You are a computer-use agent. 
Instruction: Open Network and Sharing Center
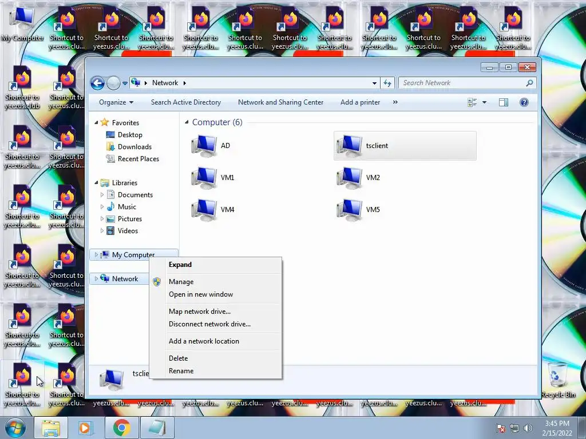[280, 102]
